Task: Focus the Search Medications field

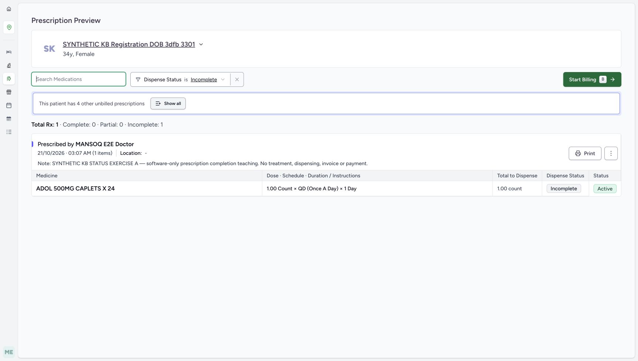Action: pos(79,79)
